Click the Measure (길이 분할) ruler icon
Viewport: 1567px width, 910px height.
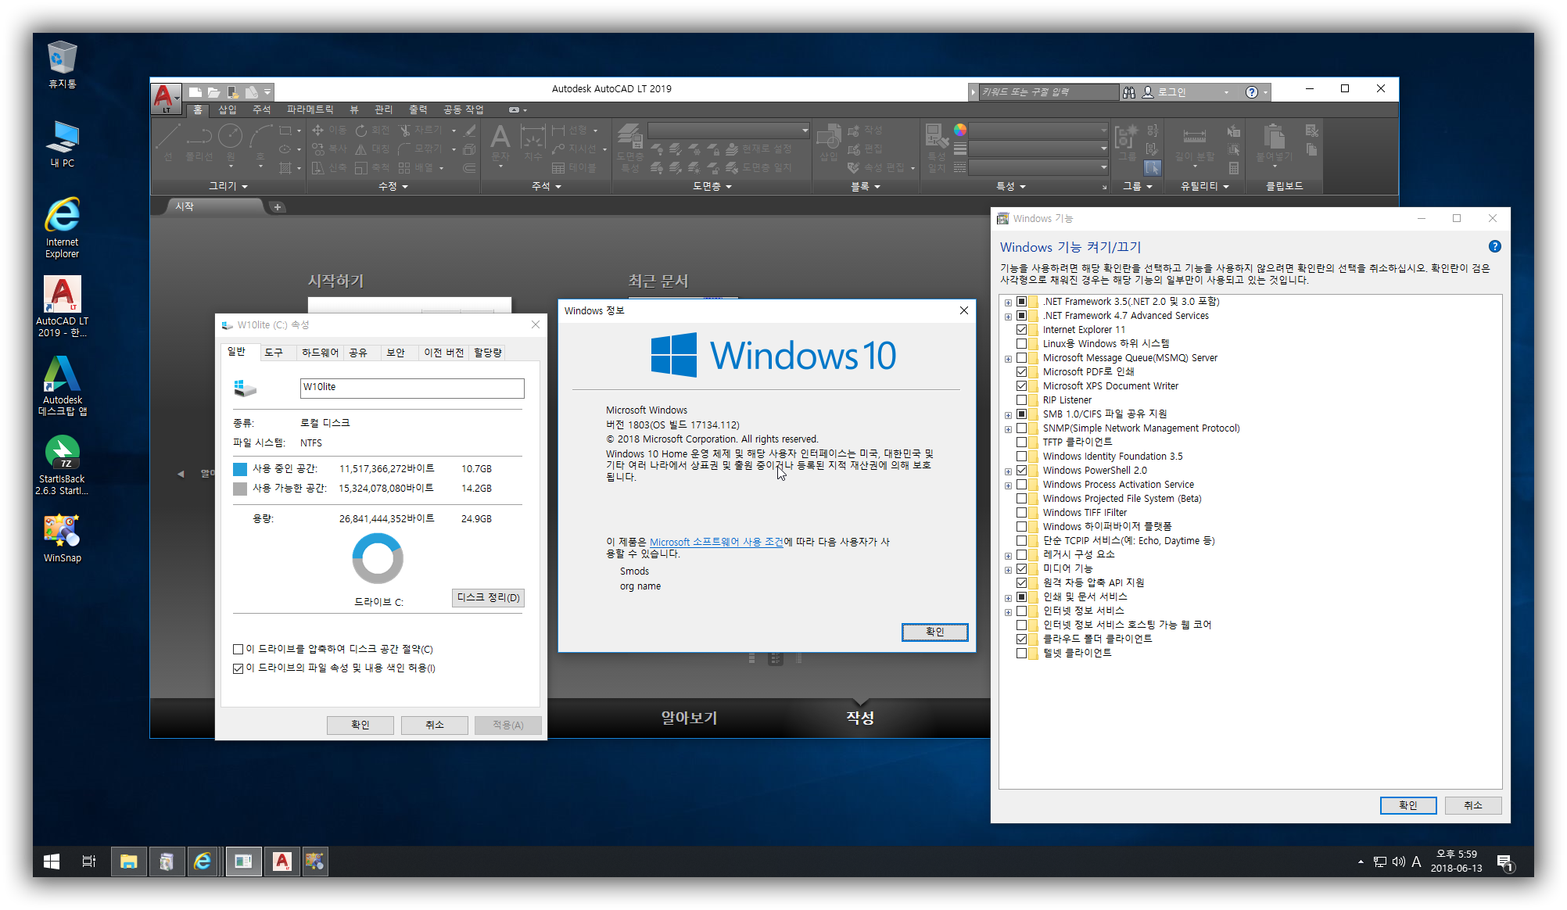tap(1194, 136)
